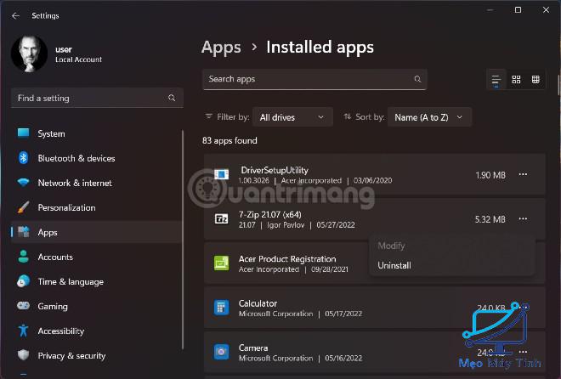561x379 pixels.
Task: Select the Calculator app name
Action: point(258,303)
